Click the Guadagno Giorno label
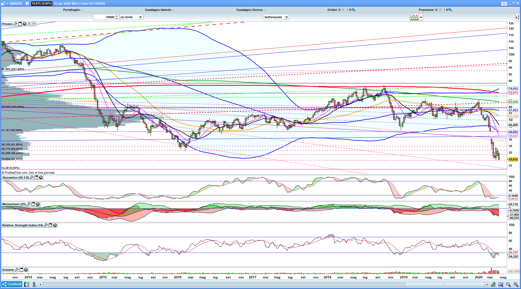Image resolution: width=521 pixels, height=289 pixels. (249, 10)
